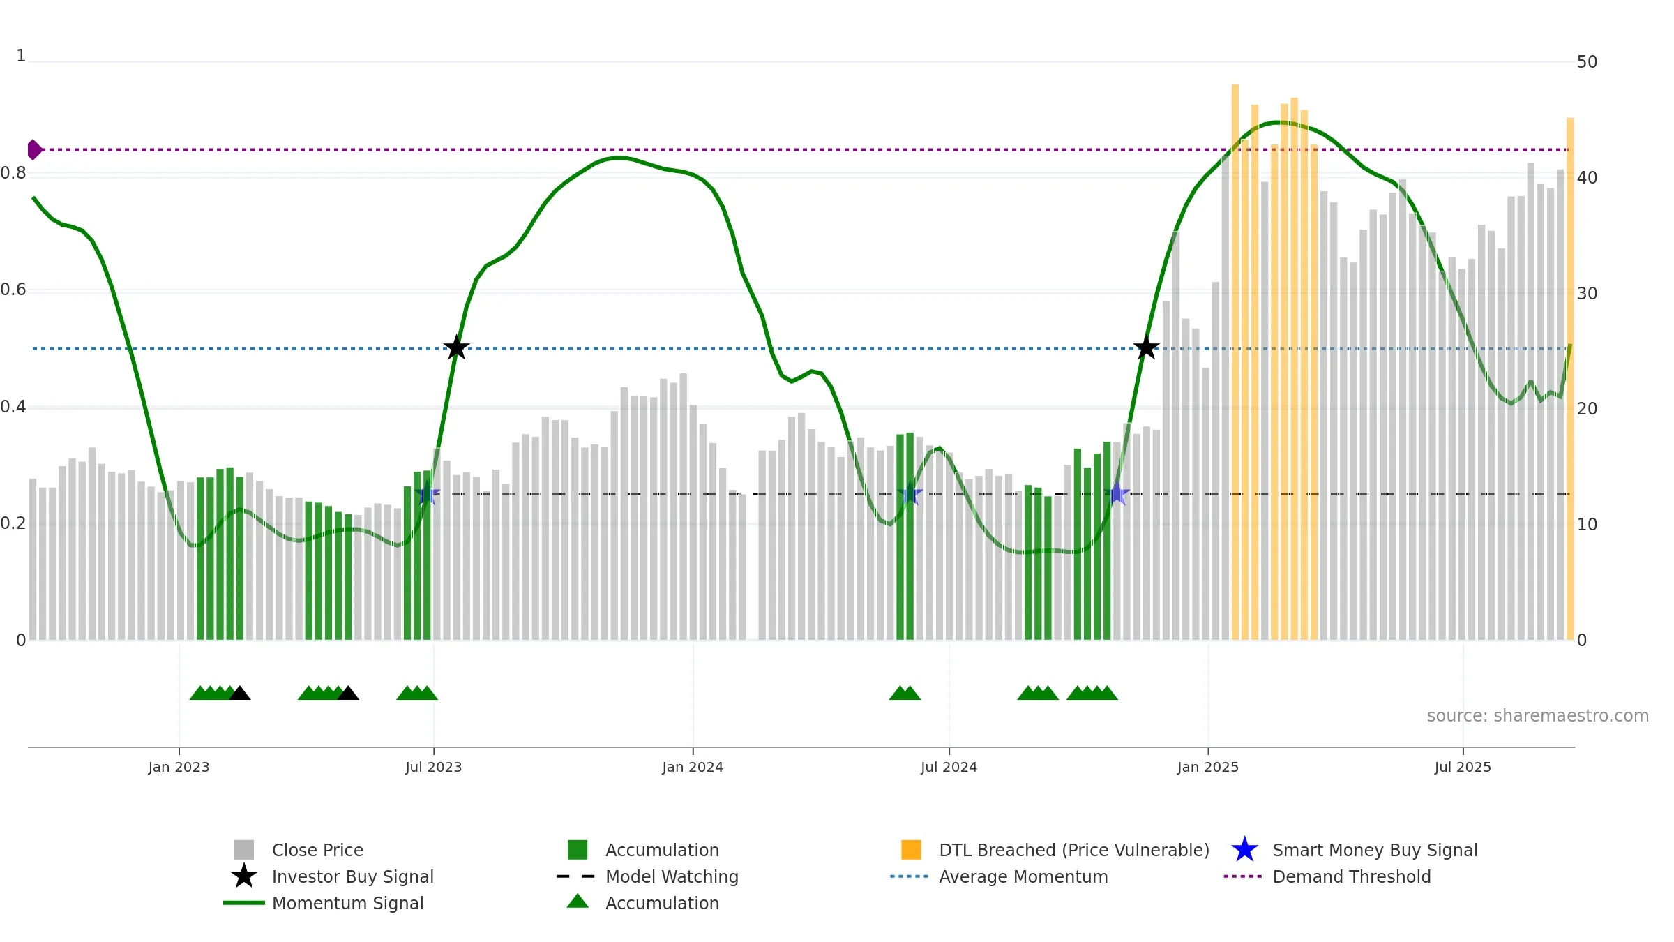Click the blue star marker near Jul 2024
This screenshot has height=942, width=1674.
(x=910, y=494)
